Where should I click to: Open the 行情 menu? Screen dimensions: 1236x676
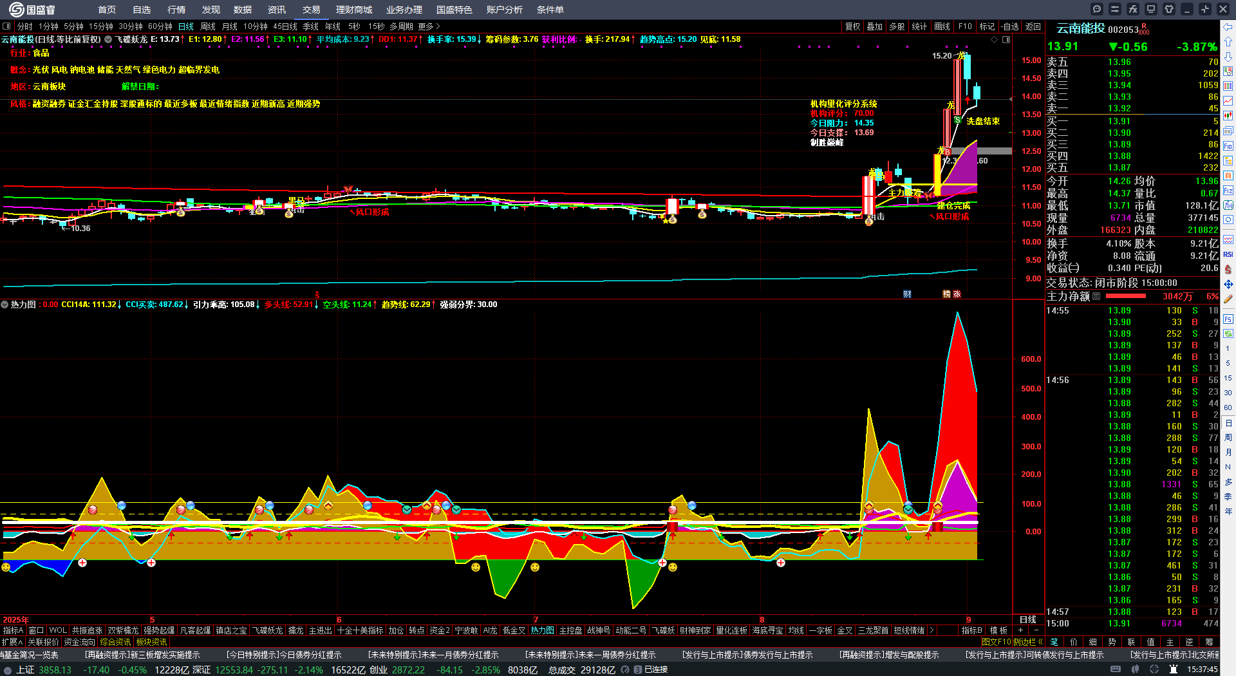[x=176, y=10]
